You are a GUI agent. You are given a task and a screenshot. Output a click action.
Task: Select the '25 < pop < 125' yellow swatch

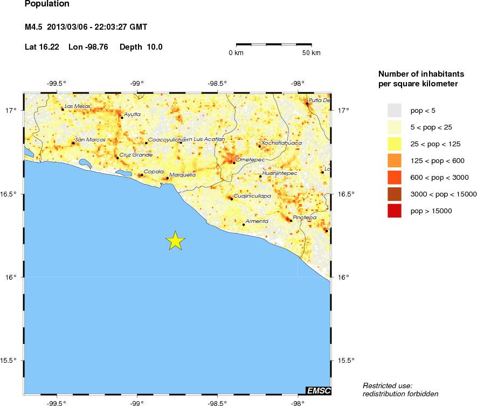click(395, 144)
